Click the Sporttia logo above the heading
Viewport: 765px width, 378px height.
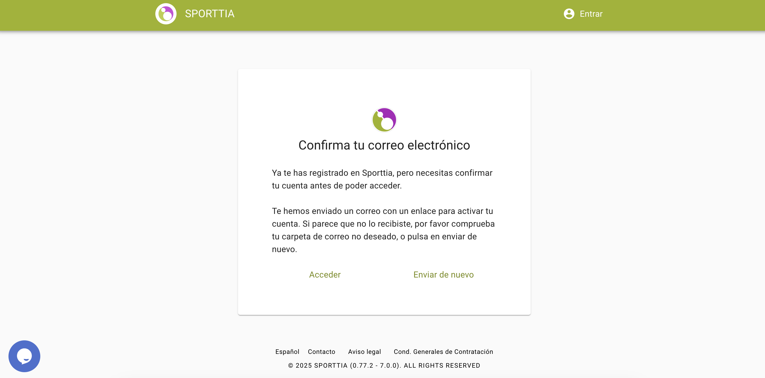point(384,120)
